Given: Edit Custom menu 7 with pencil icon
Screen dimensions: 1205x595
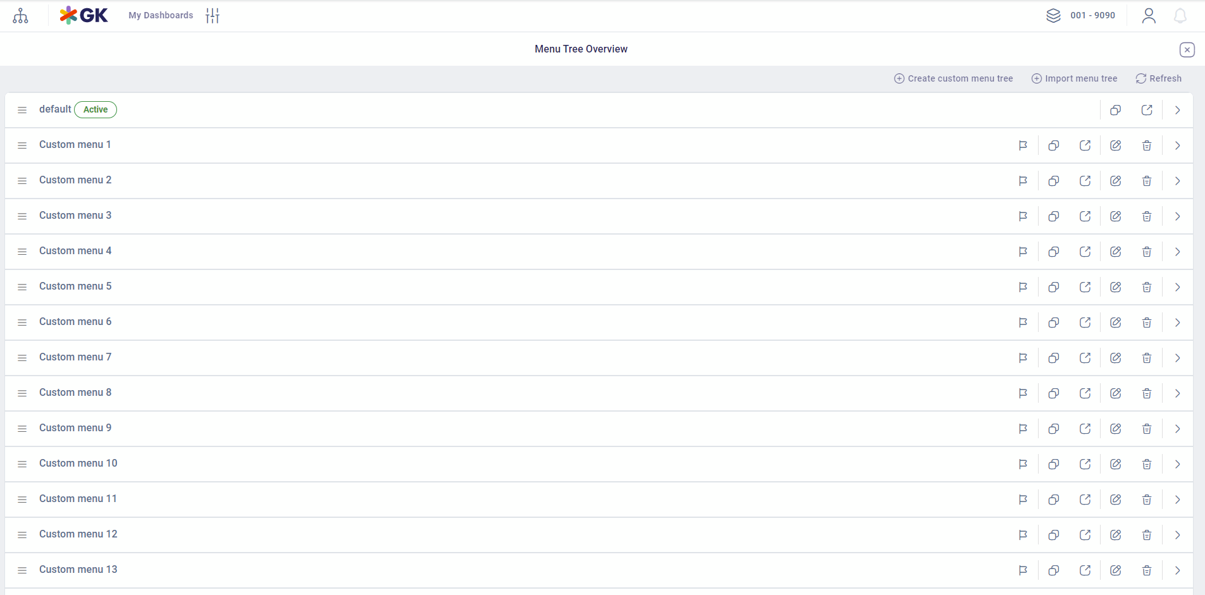Looking at the screenshot, I should [x=1116, y=358].
